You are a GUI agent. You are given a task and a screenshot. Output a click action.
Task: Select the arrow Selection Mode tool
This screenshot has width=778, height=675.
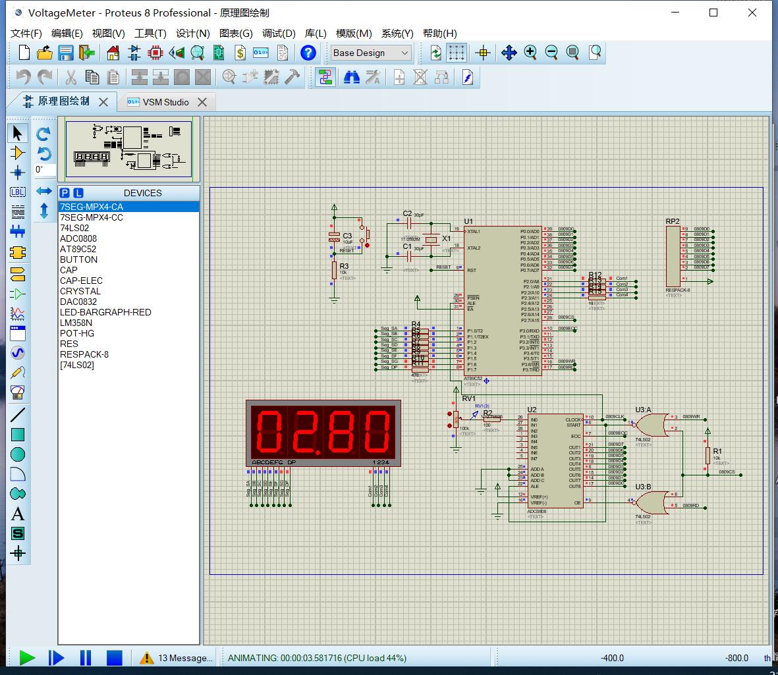[x=17, y=134]
